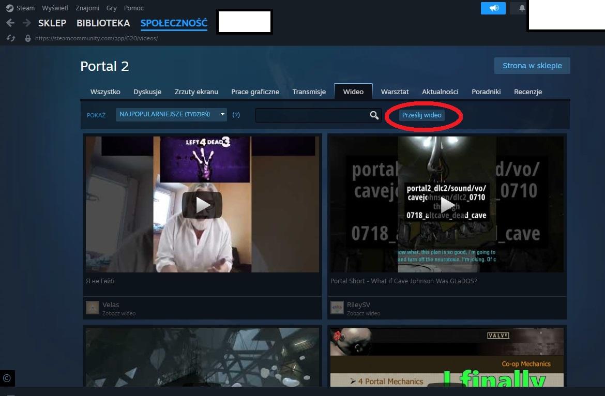Image resolution: width=605 pixels, height=396 pixels.
Task: Click the Portal 2 page title
Action: click(104, 66)
